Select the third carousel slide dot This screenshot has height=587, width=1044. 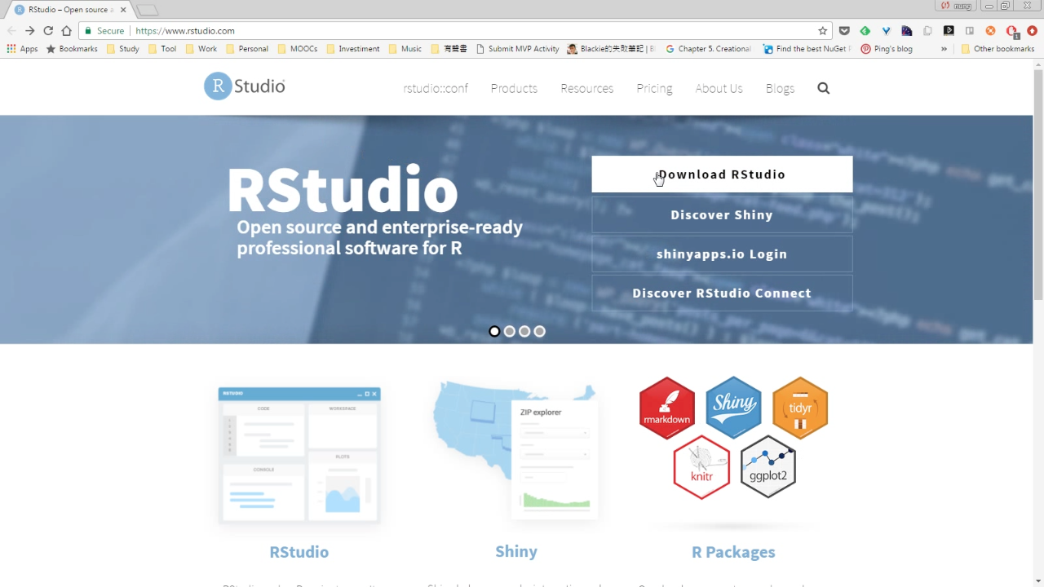coord(524,331)
